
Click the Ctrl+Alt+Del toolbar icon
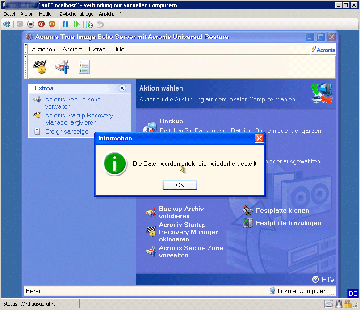(x=7, y=24)
